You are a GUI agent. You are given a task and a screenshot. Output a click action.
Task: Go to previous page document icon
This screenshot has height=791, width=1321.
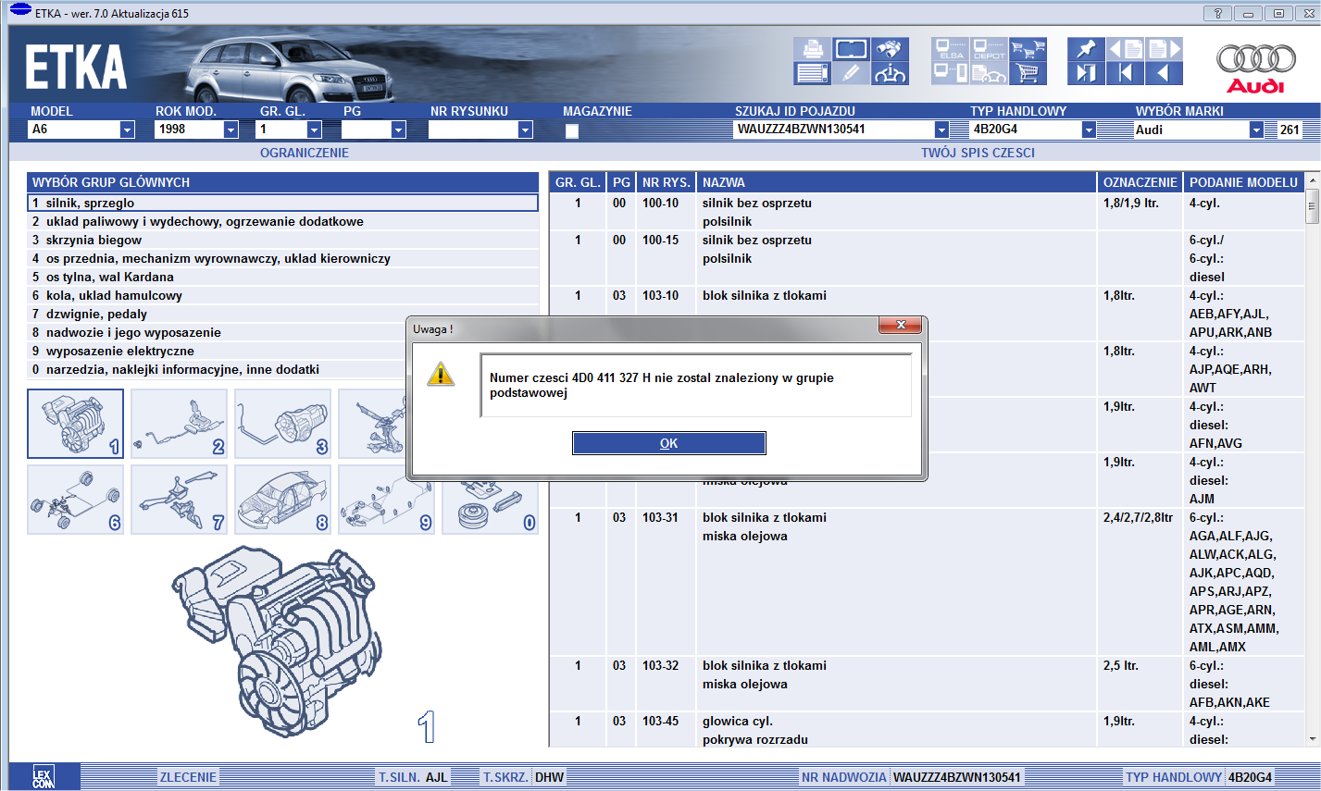(x=1125, y=49)
